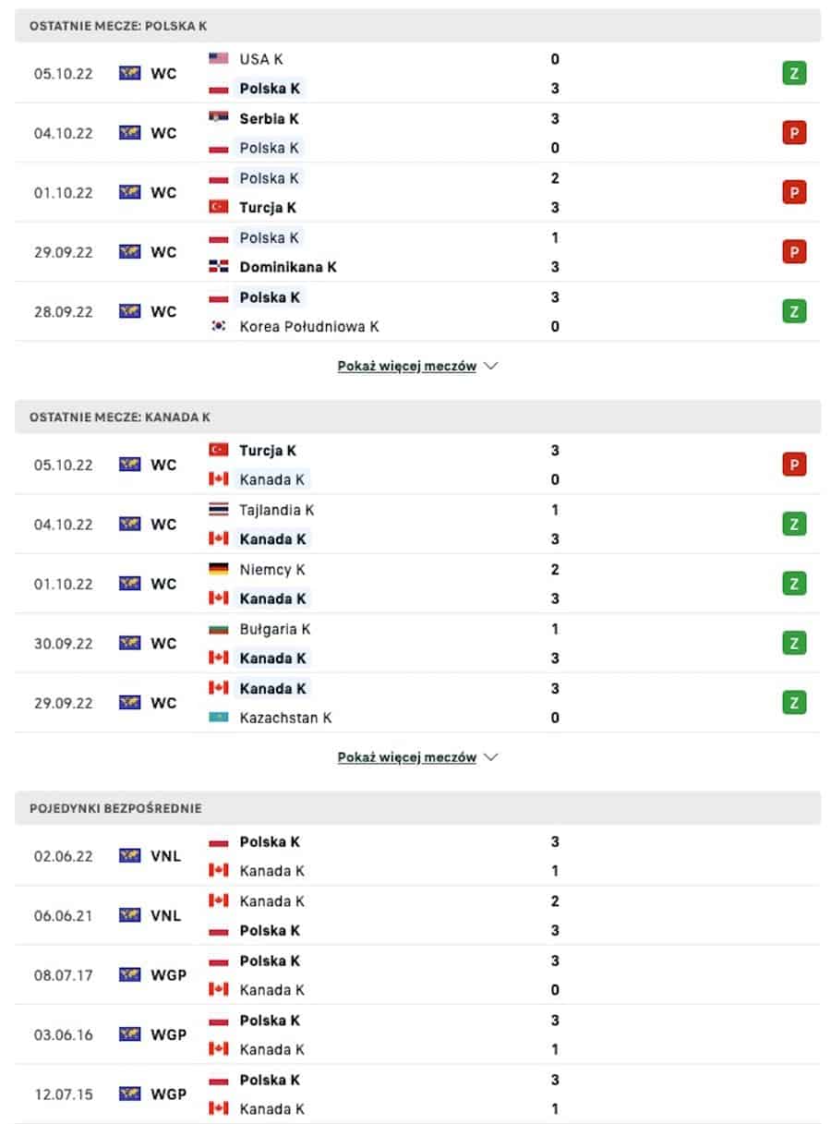Click the South Korea flag beside Korea Południowa K
The image size is (831, 1124).
(219, 326)
